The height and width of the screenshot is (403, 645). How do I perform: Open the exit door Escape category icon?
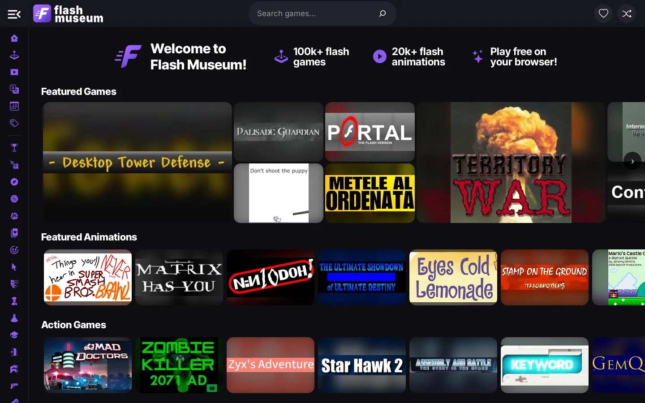point(14,352)
